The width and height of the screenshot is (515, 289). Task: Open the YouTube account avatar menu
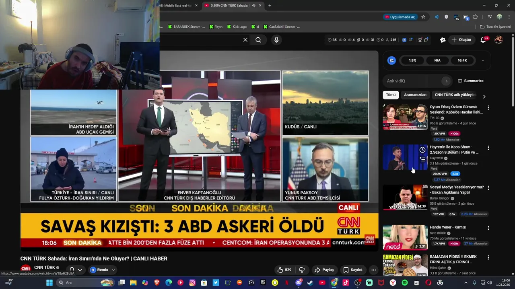[x=499, y=40]
